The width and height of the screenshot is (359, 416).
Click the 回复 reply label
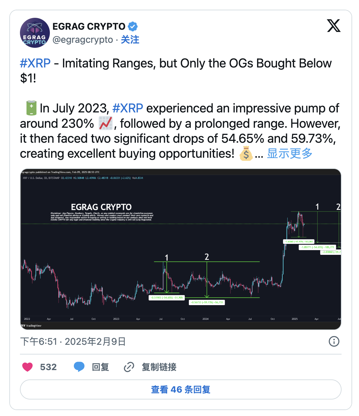(100, 367)
